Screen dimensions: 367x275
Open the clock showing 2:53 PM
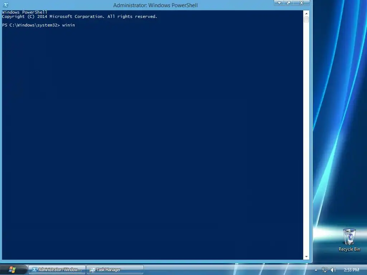coord(351,270)
